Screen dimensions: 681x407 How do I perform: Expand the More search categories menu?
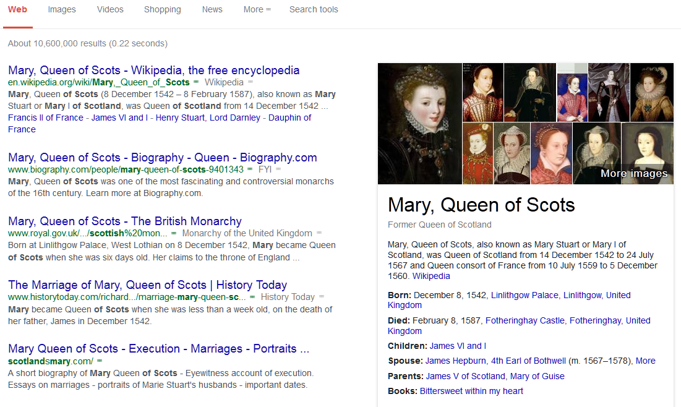(x=257, y=9)
